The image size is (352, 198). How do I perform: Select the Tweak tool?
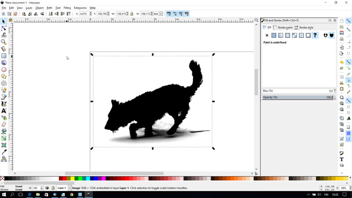click(4, 35)
